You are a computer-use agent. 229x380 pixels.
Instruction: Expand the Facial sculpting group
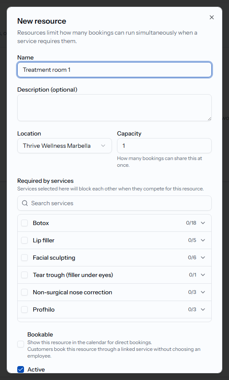[203, 258]
